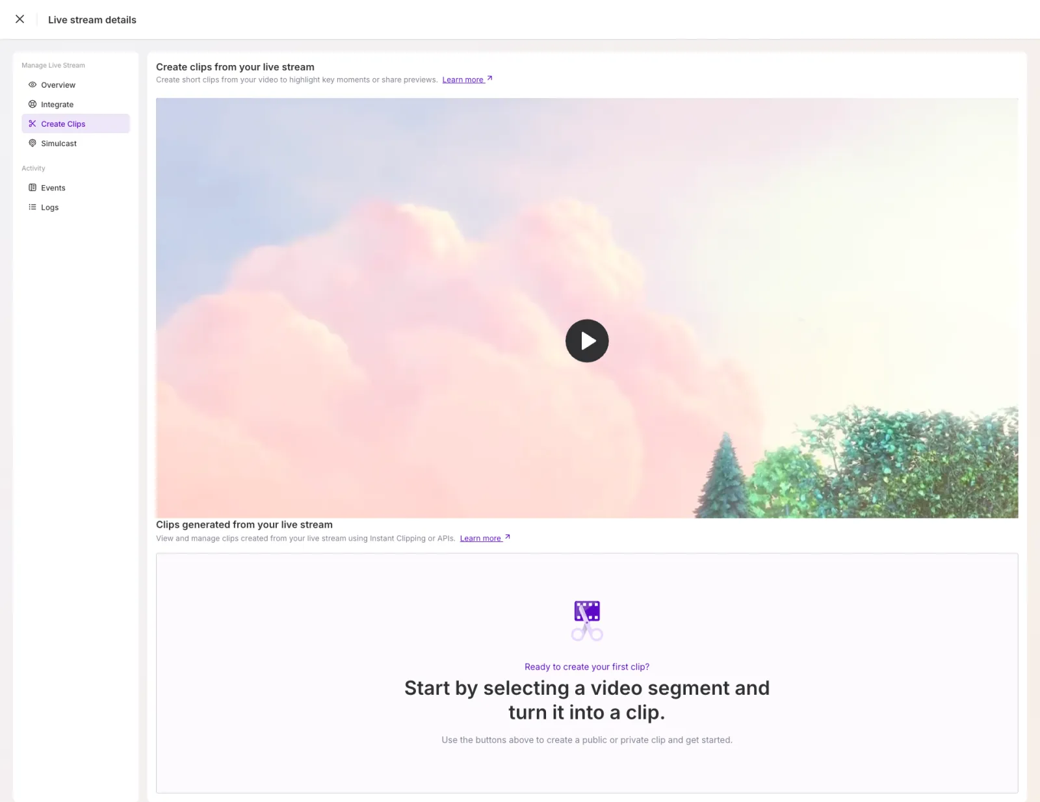Go to the Simulcast page
The image size is (1040, 802).
point(75,143)
